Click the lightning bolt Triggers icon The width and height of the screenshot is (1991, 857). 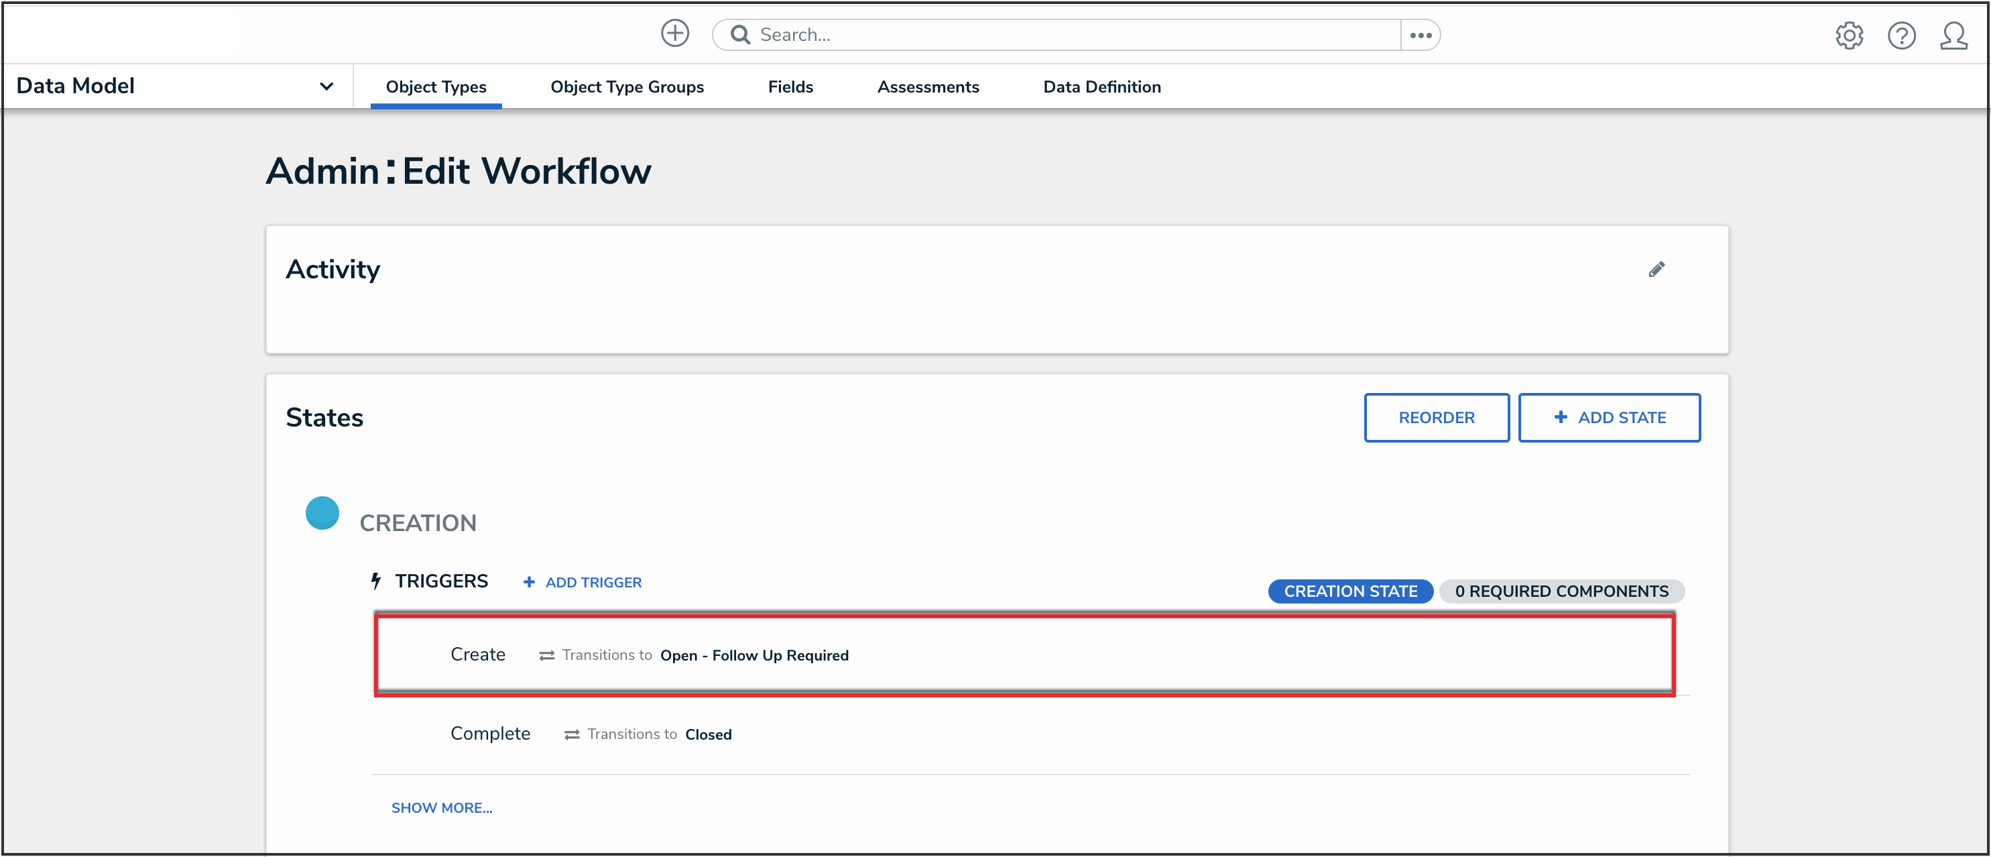[x=375, y=581]
